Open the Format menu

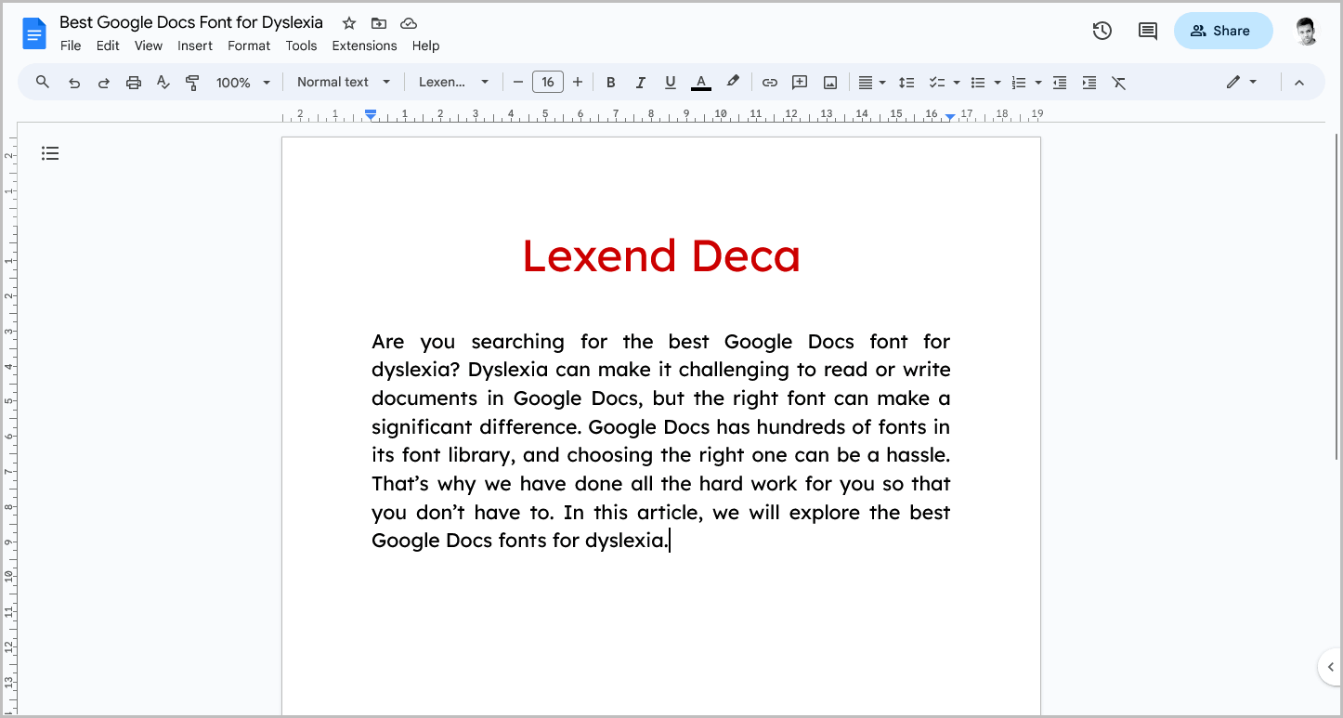249,46
